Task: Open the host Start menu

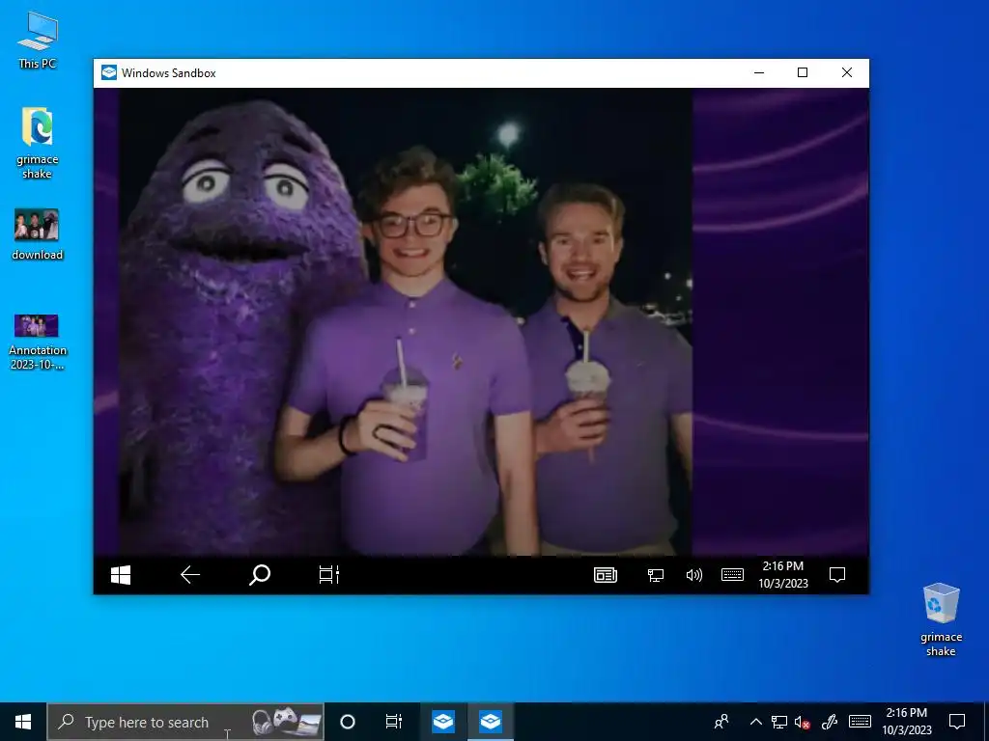Action: [x=23, y=722]
